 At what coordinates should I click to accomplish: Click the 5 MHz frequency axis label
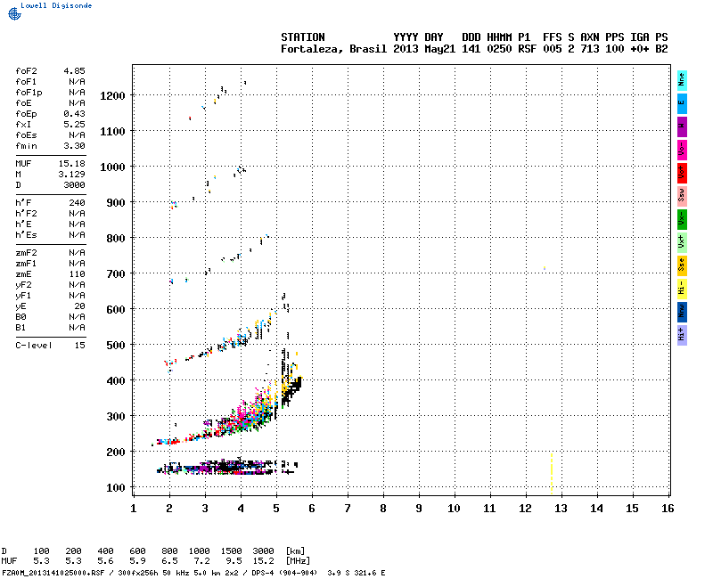(276, 509)
